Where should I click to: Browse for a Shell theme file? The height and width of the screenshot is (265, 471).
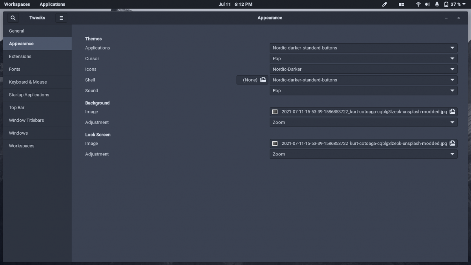click(x=263, y=80)
